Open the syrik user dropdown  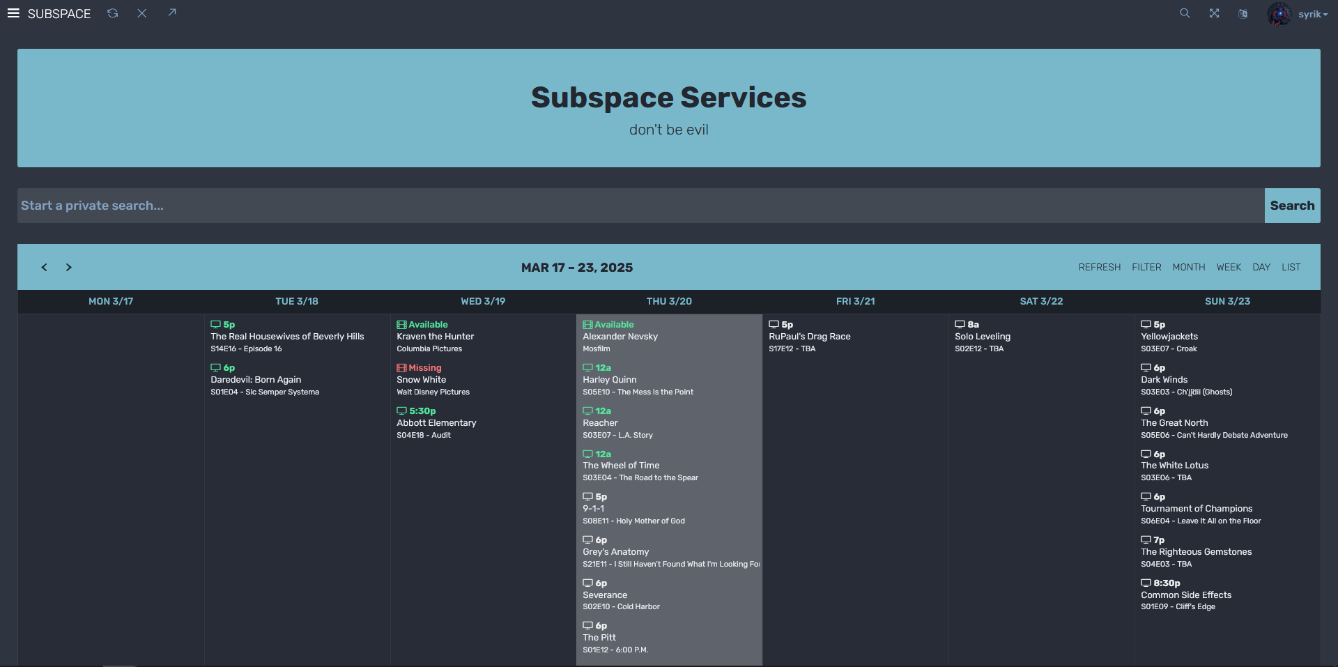[x=1298, y=14]
